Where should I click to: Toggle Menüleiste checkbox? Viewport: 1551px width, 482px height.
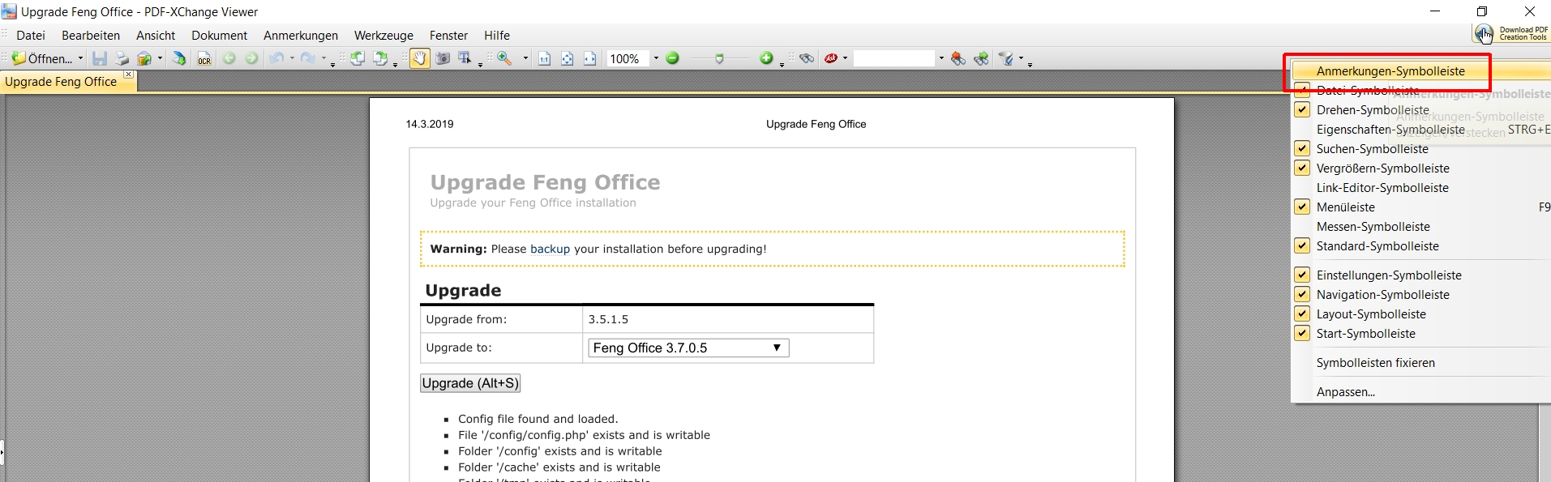[x=1301, y=207]
